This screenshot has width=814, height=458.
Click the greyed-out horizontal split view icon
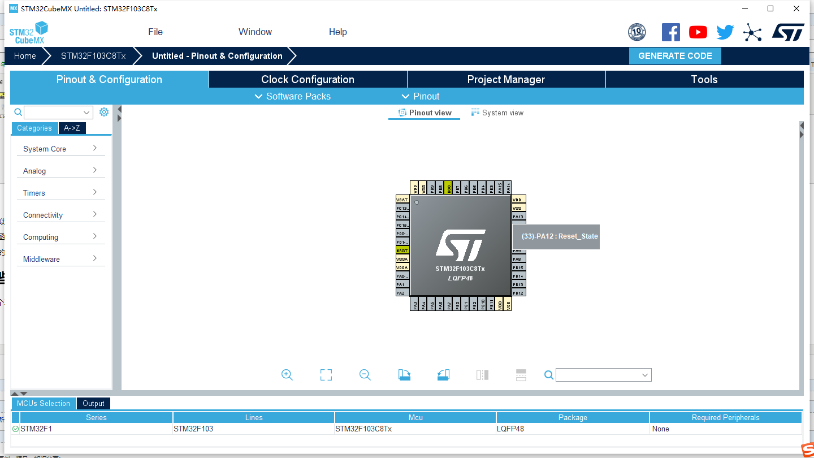coord(521,375)
